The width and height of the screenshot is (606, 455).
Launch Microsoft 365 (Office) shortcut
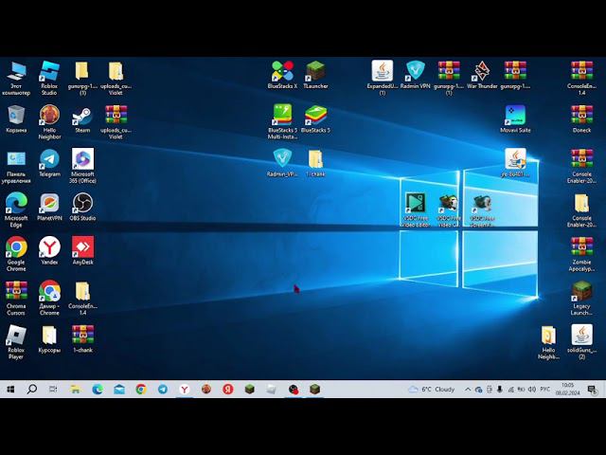pos(82,166)
